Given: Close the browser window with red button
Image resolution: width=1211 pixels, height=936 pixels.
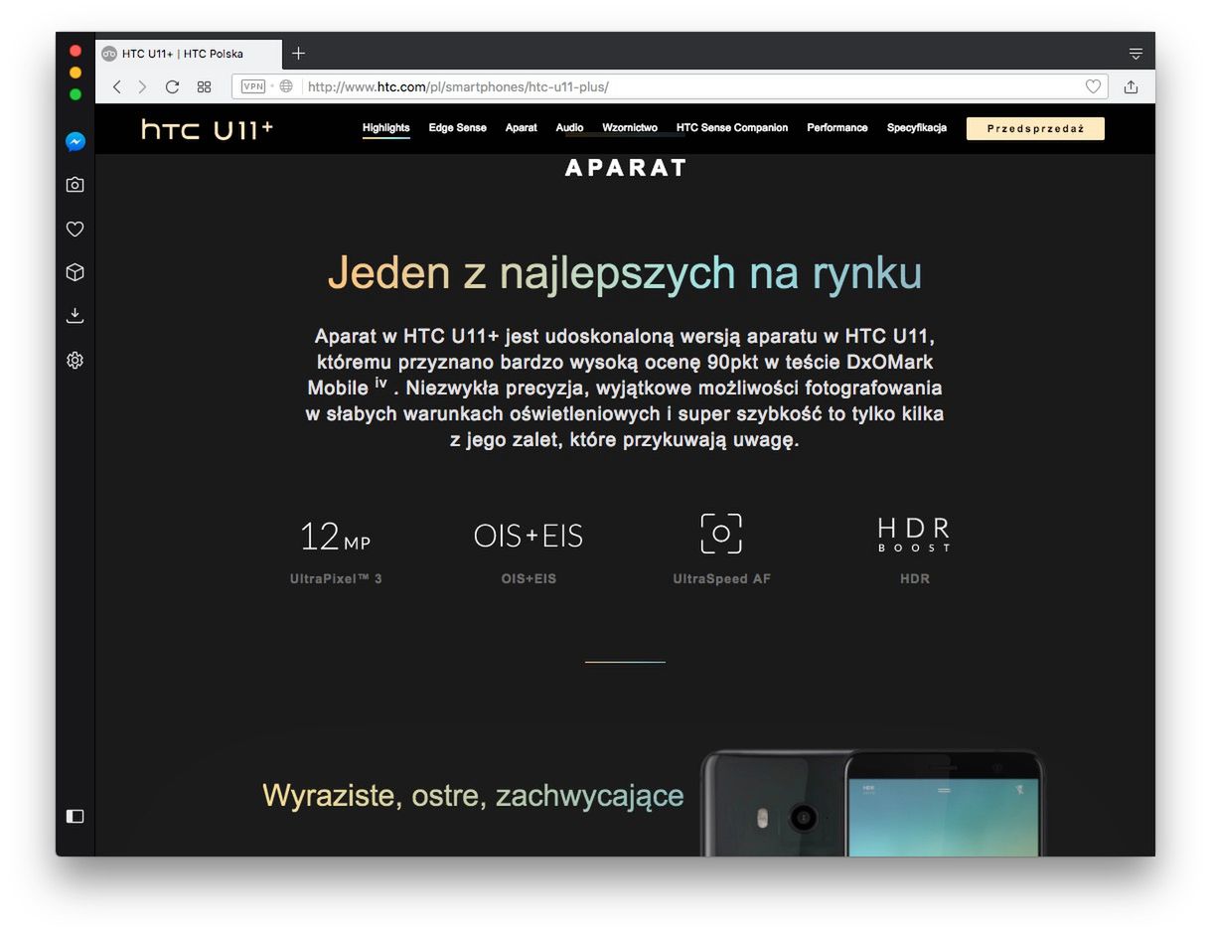Looking at the screenshot, I should [76, 51].
